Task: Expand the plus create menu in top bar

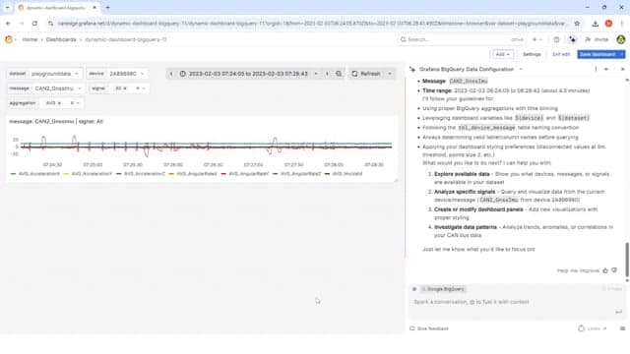Action: click(x=537, y=39)
